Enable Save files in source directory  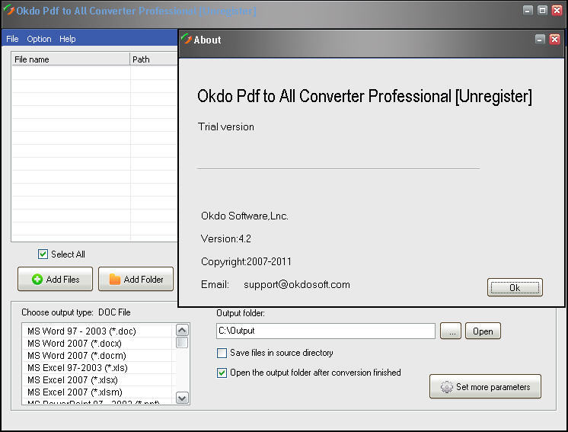(x=222, y=353)
